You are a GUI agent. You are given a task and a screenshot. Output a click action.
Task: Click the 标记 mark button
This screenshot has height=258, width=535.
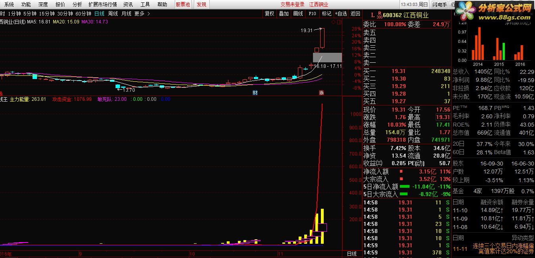[326, 13]
